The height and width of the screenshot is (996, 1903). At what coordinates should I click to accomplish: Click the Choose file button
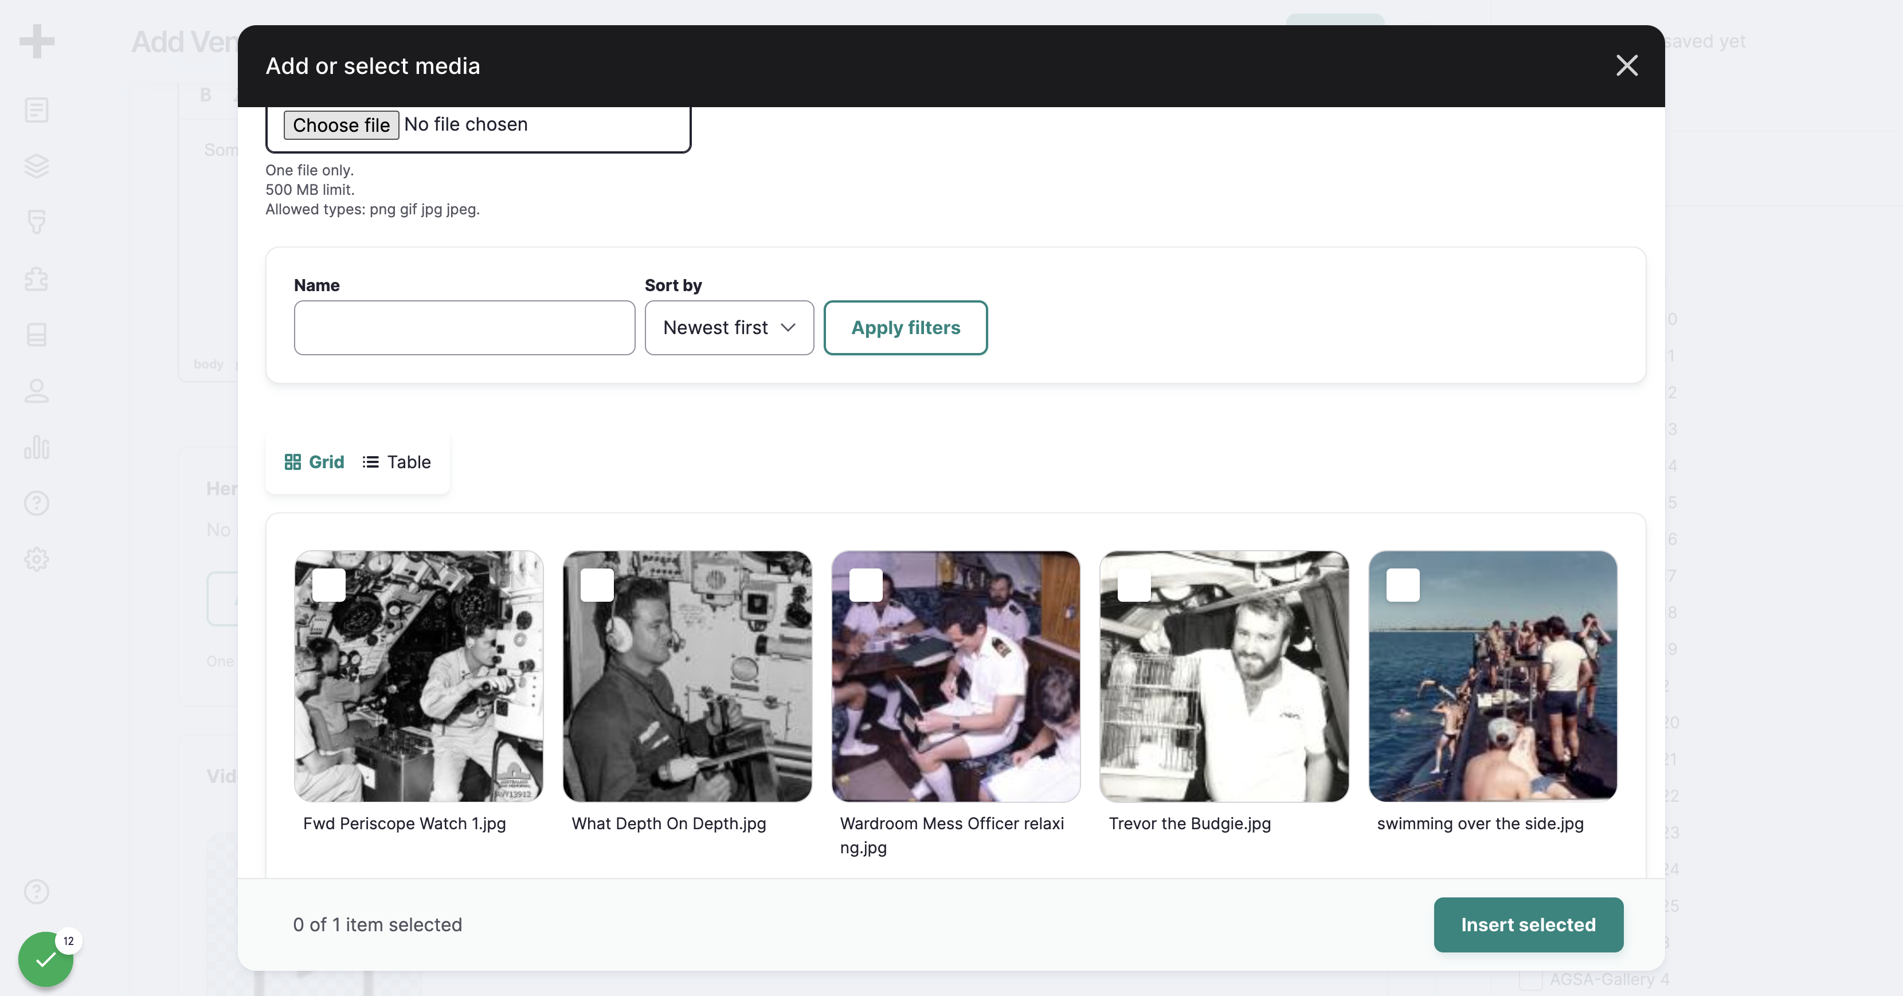(341, 125)
